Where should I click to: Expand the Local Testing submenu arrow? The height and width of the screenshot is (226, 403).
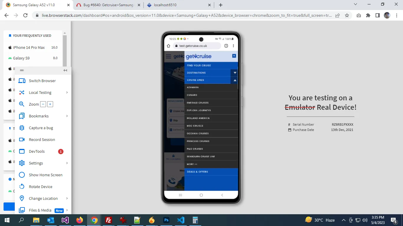click(67, 92)
